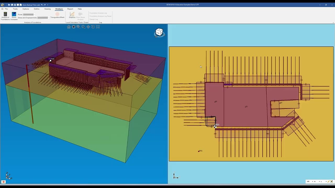
Task: Select the zoom window icon
Action: point(78,27)
